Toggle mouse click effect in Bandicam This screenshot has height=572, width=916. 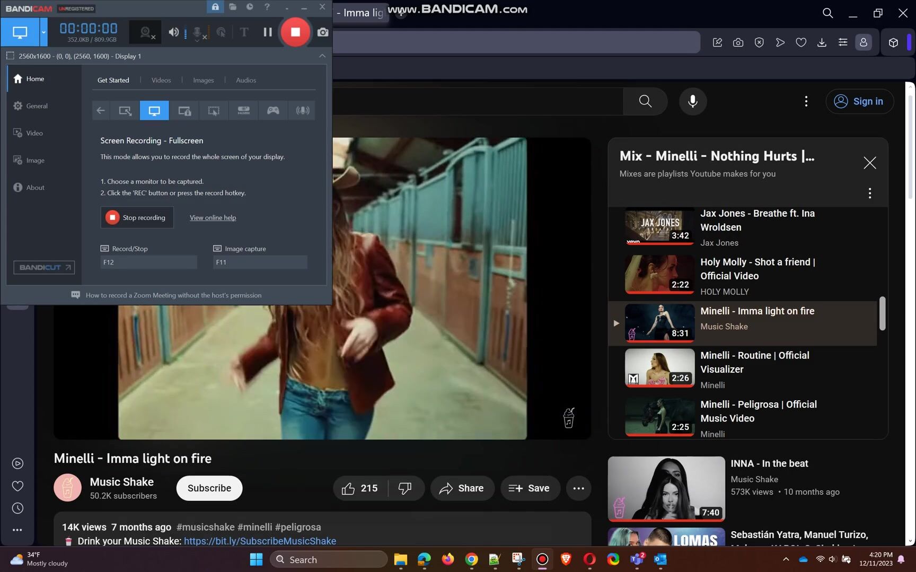(x=221, y=32)
